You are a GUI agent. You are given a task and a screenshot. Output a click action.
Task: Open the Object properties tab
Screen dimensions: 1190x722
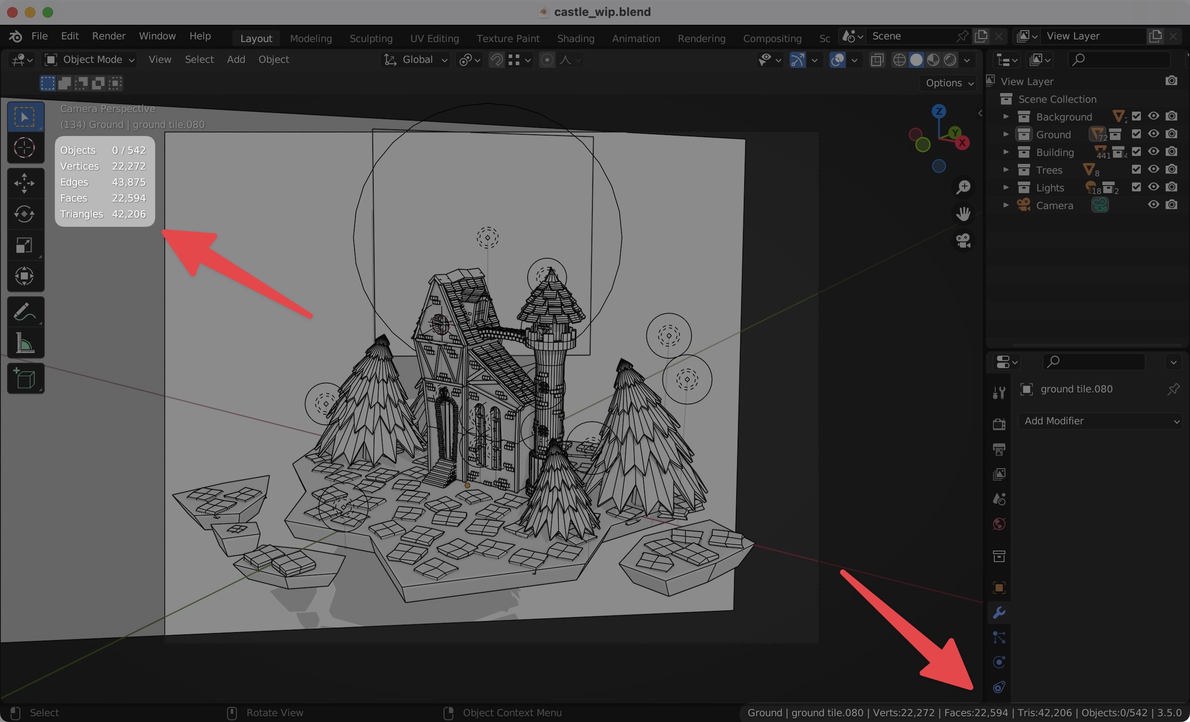[x=999, y=587]
